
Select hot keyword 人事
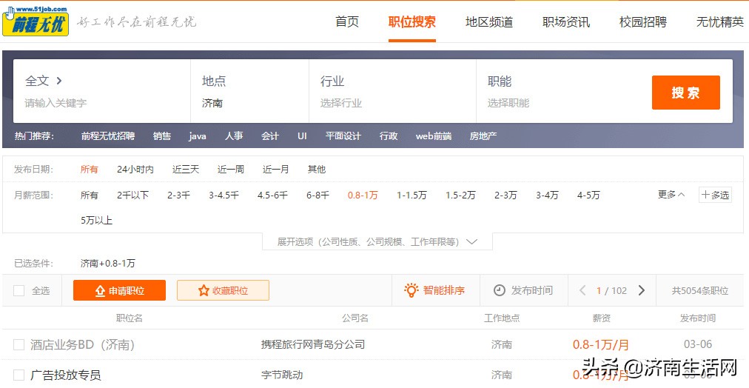coord(234,136)
